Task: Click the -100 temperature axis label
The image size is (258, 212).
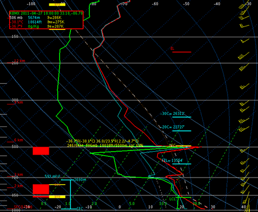Action: click(x=31, y=4)
